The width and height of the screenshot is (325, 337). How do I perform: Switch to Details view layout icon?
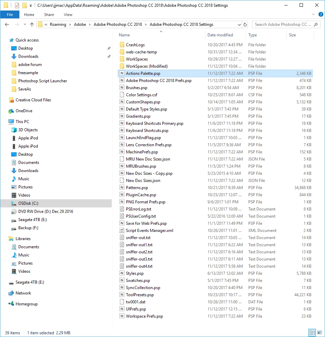pos(312,333)
